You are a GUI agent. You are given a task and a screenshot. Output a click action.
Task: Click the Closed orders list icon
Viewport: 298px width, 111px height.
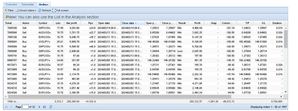(x=17, y=11)
